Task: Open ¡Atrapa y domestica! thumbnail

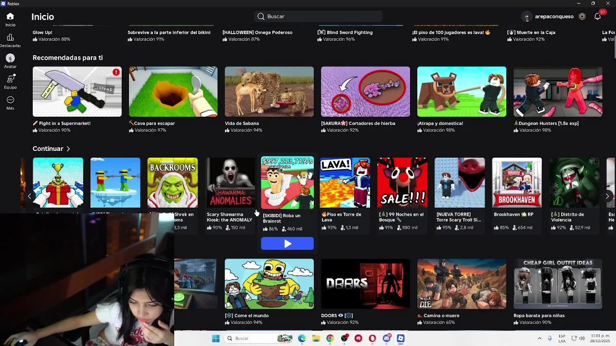Action: pos(462,92)
